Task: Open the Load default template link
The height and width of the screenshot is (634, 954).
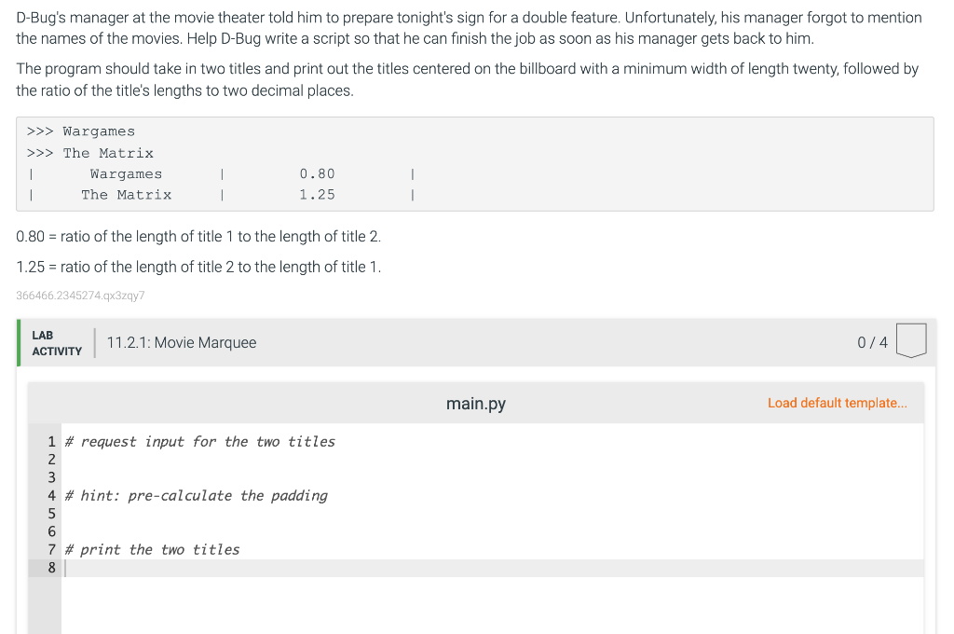Action: pos(837,403)
